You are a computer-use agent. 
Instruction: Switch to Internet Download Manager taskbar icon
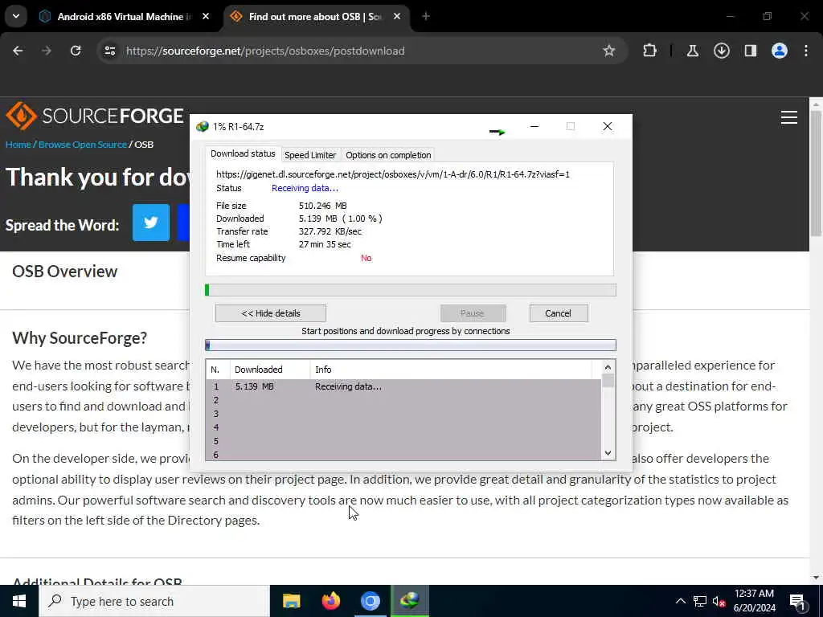tap(410, 601)
